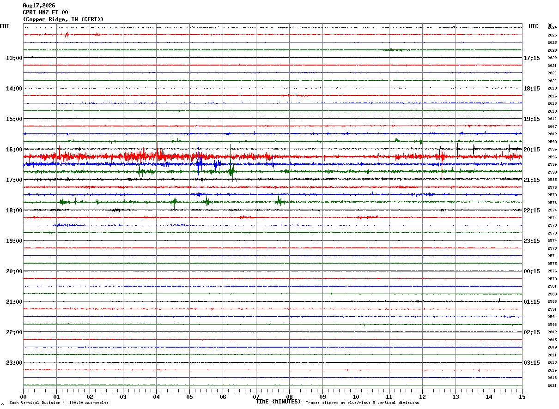Screen dimensions: 559x409
Task: Click the Aug17,2026 date header
Action: pos(39,6)
